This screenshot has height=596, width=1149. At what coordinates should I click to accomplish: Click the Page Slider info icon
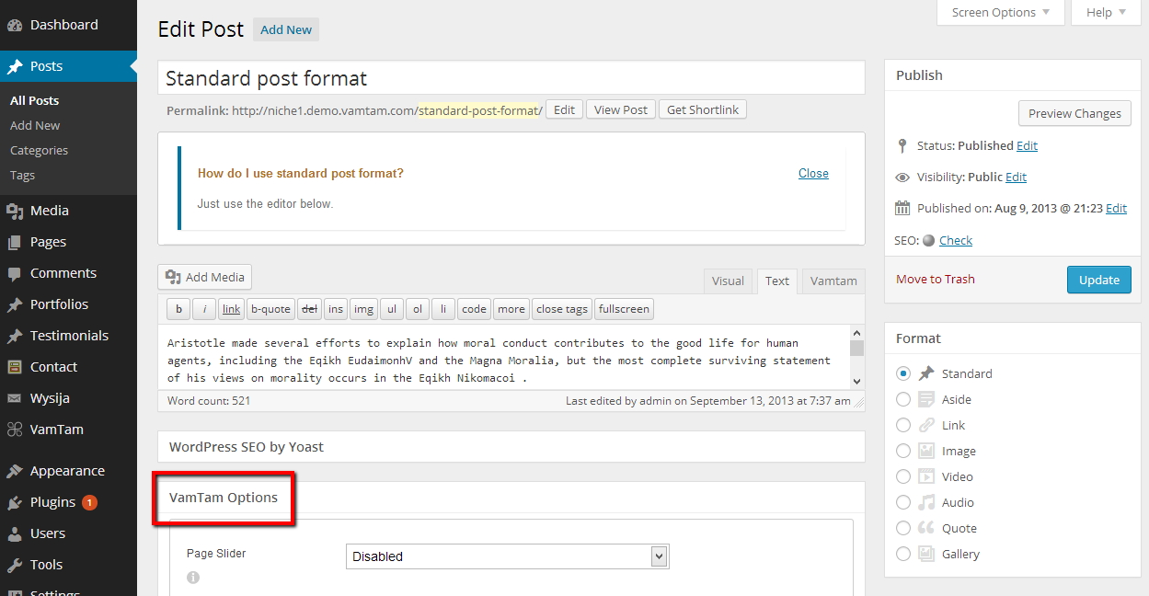click(x=193, y=578)
